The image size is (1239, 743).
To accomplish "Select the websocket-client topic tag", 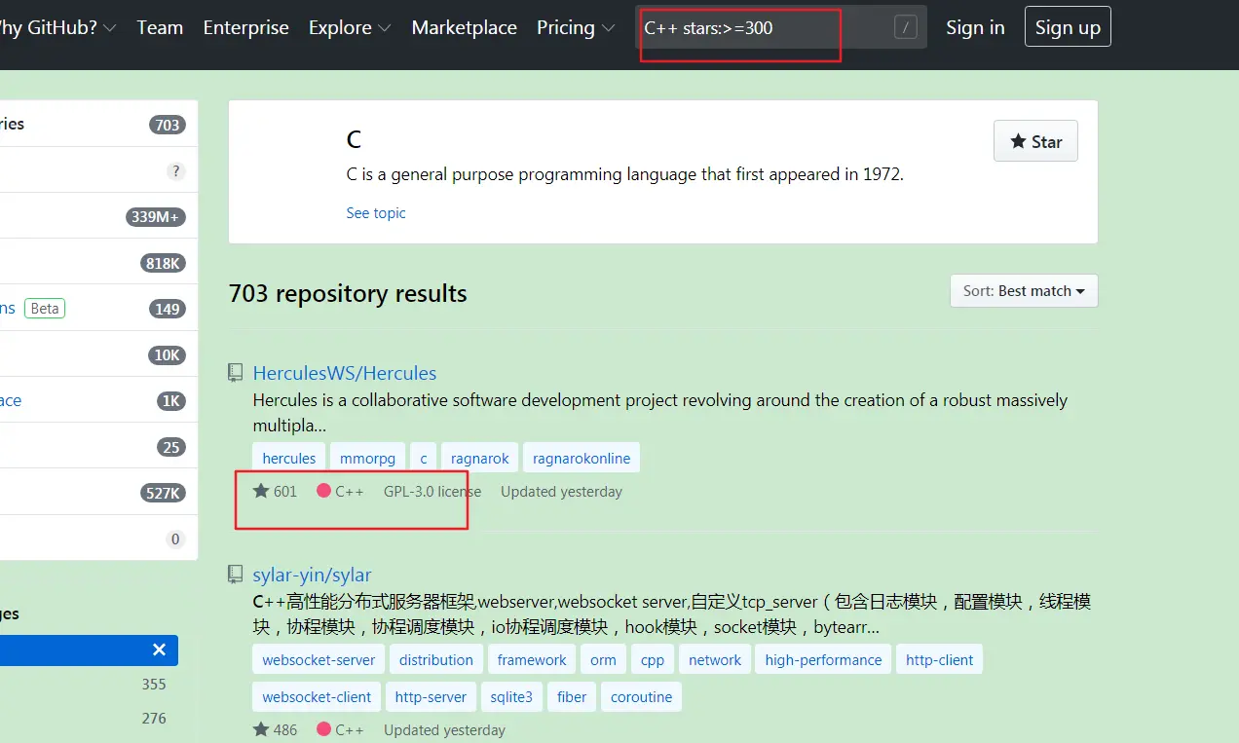I will tap(317, 697).
